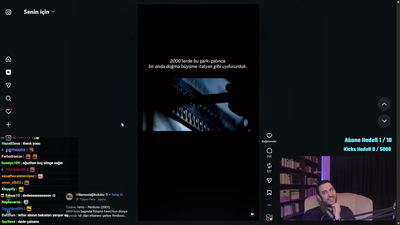Open the reel's comments bubble icon
Viewport: 400px width, 225px height.
269,151
